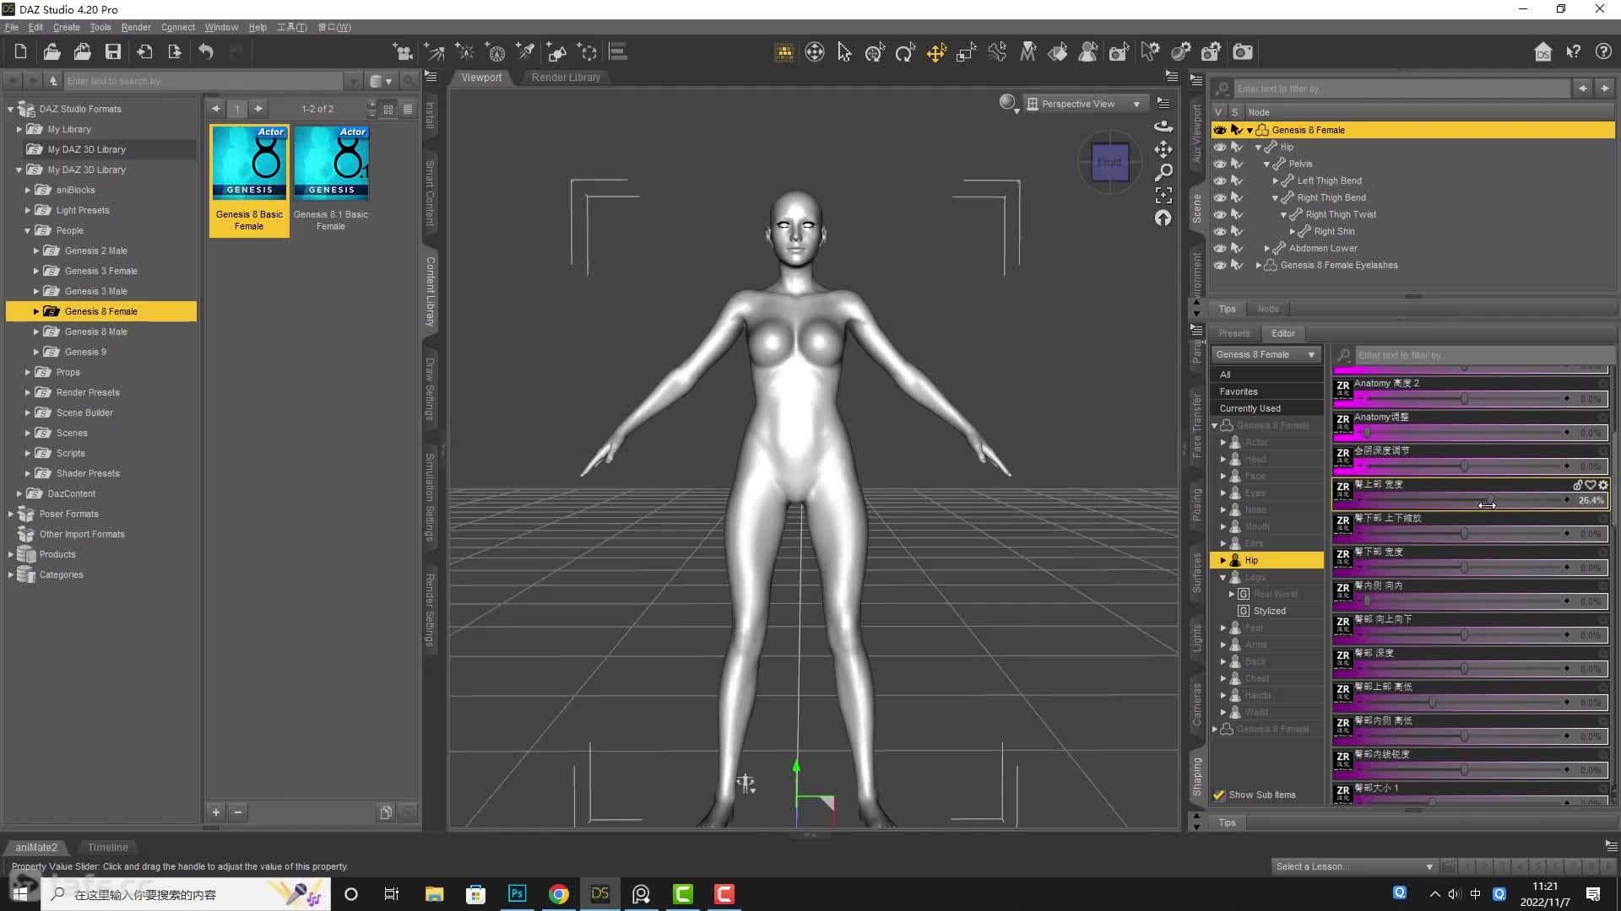Screen dimensions: 1621x911
Task: Select the Rotate tool
Action: (905, 52)
